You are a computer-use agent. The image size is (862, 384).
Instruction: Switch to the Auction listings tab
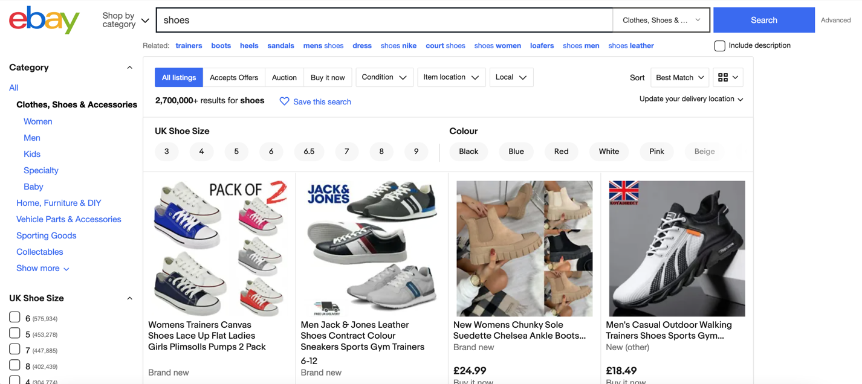(x=284, y=77)
